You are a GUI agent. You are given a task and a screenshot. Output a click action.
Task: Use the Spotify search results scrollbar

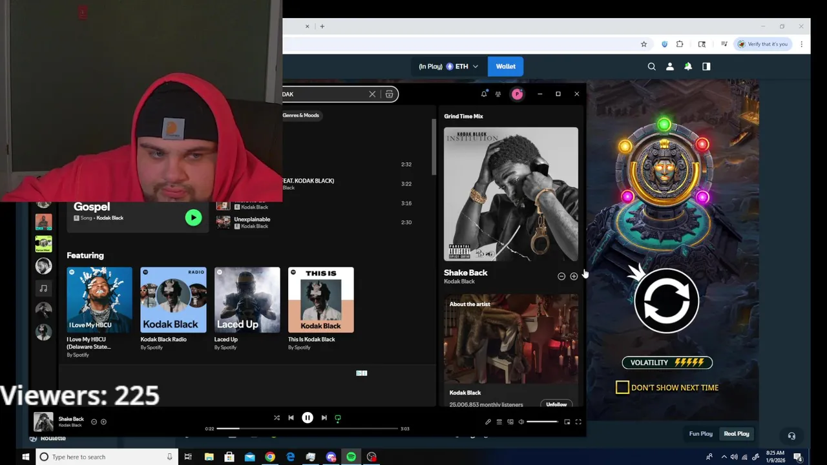434,147
